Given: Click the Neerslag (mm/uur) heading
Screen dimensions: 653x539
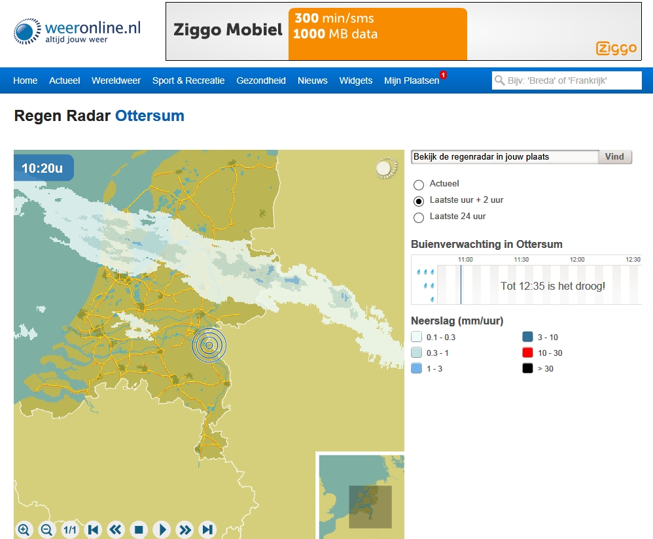Looking at the screenshot, I should (457, 321).
